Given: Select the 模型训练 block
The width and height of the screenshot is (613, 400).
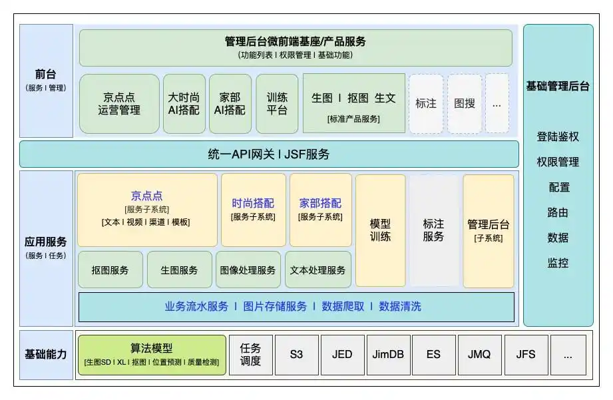Looking at the screenshot, I should (x=380, y=230).
